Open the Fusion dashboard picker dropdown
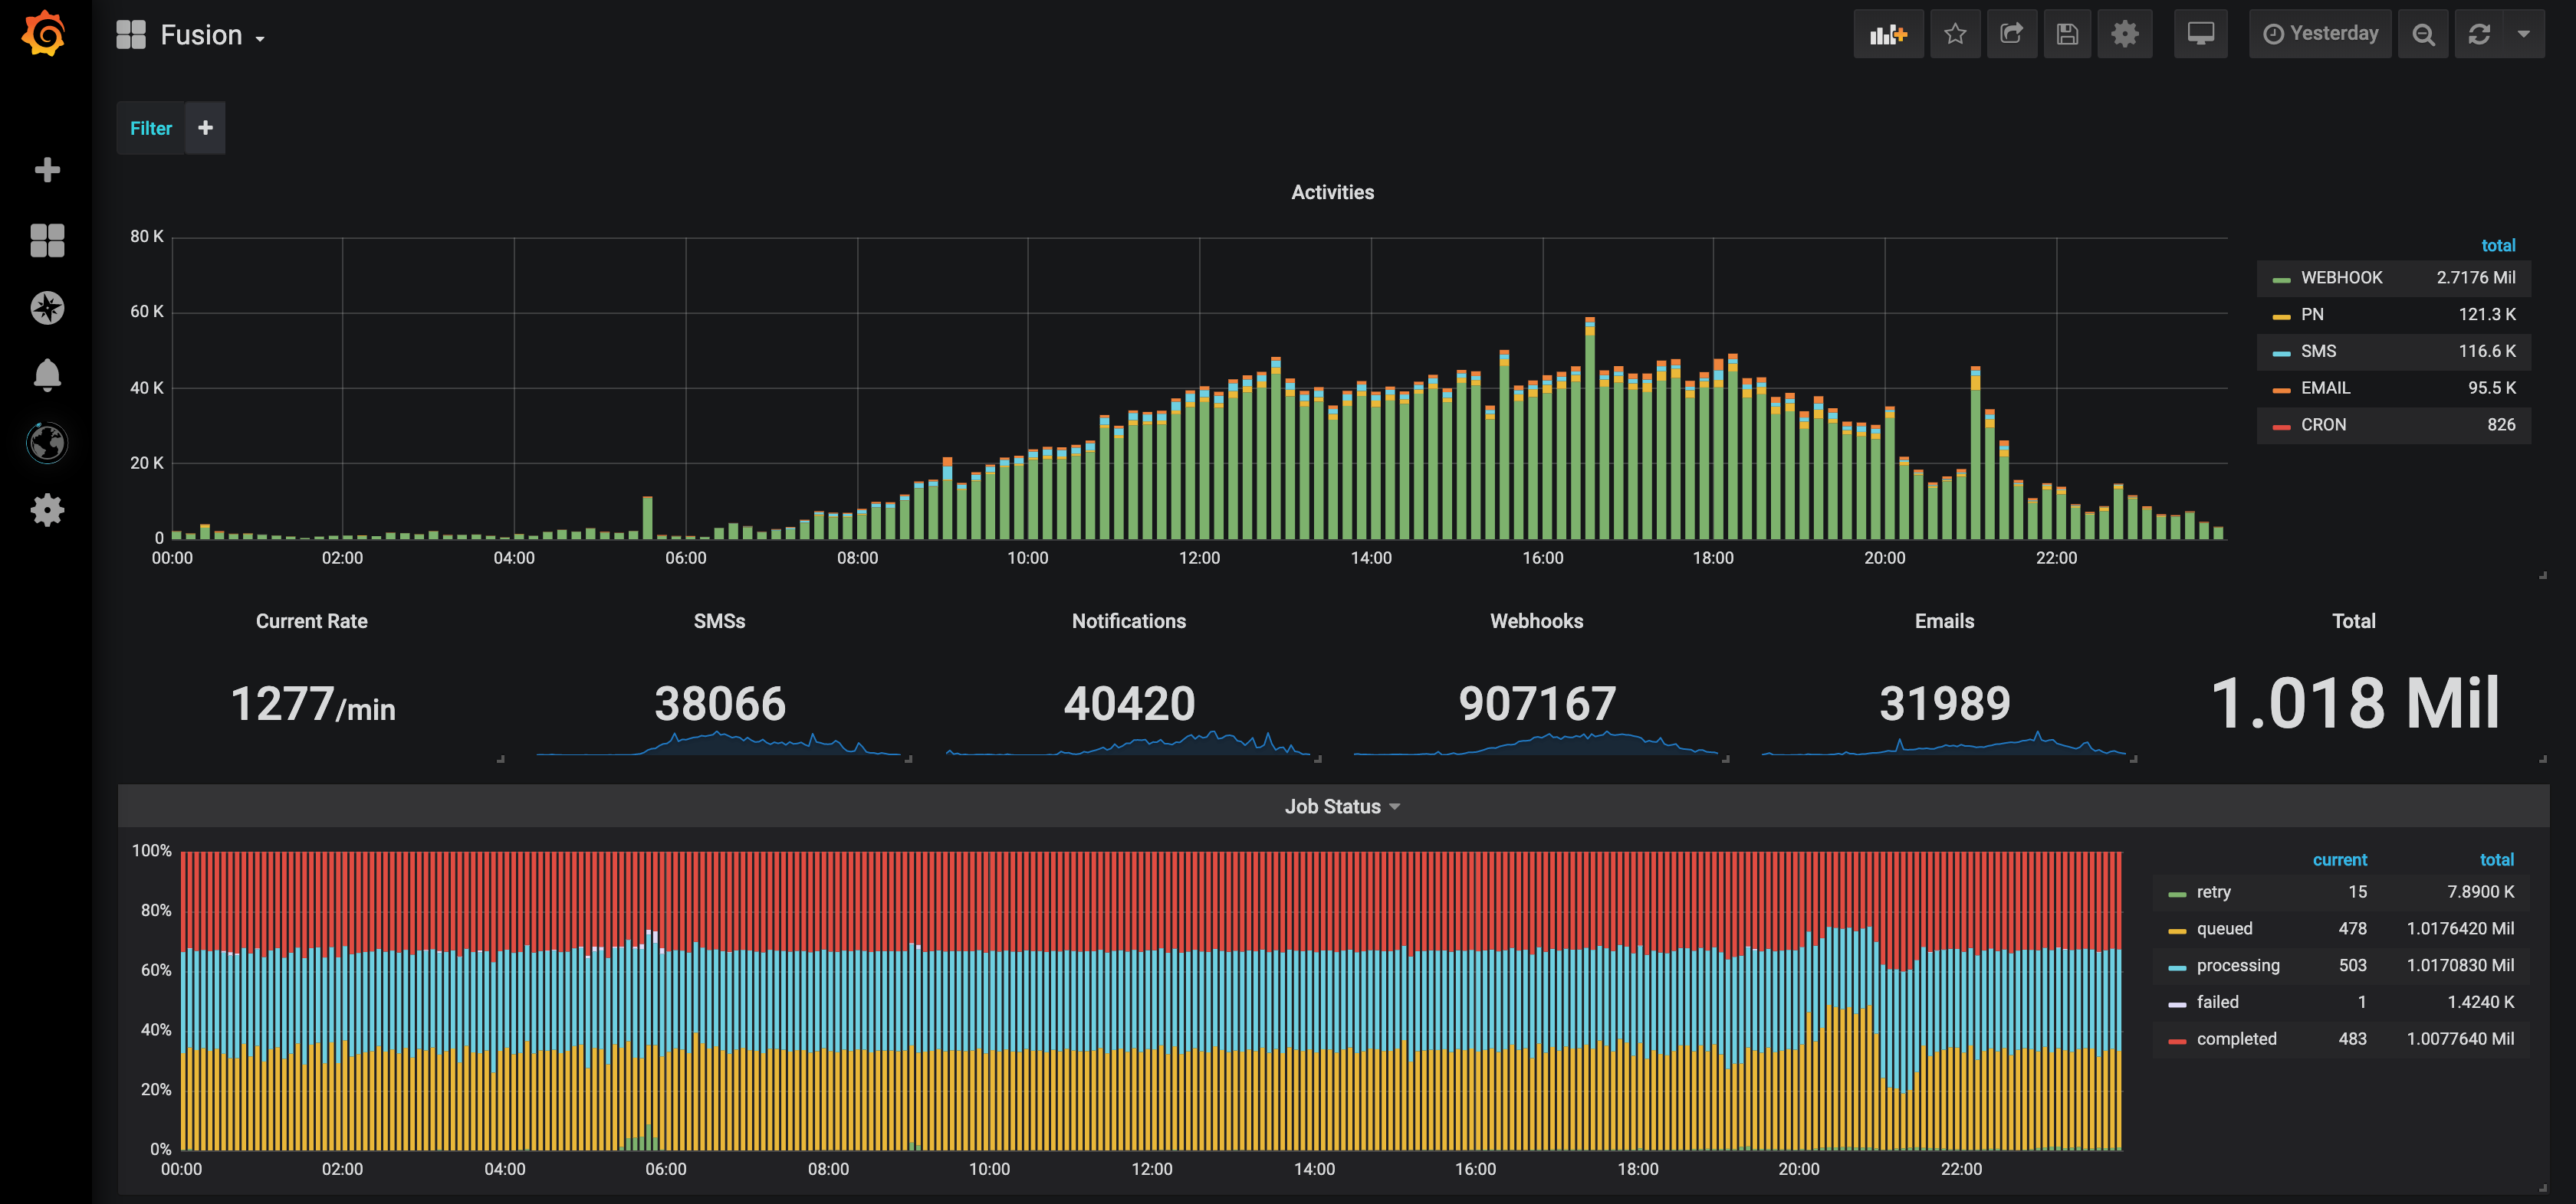The width and height of the screenshot is (2576, 1204). pyautogui.click(x=201, y=36)
